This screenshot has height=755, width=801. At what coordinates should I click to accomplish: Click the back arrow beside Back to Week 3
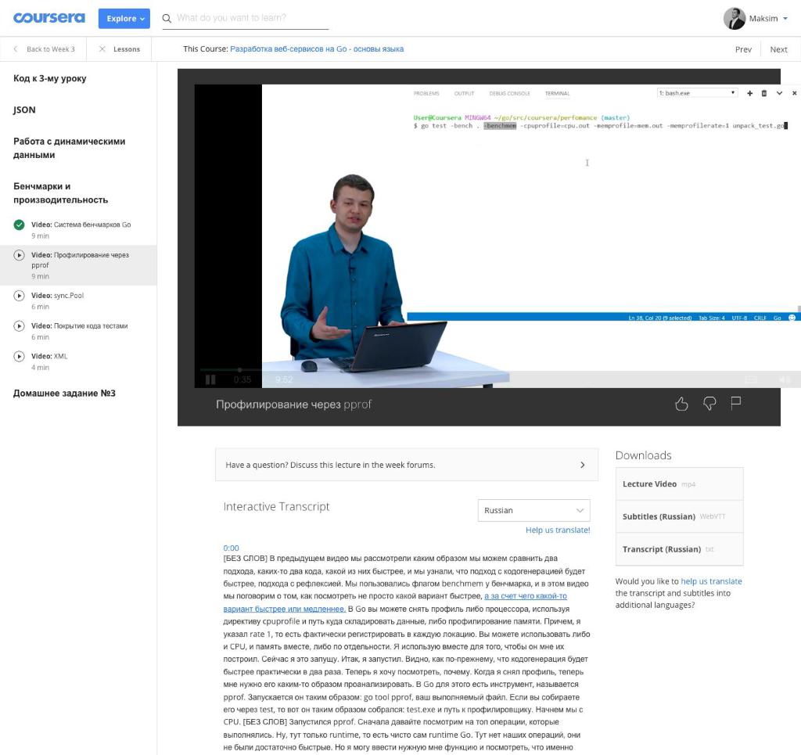click(17, 49)
